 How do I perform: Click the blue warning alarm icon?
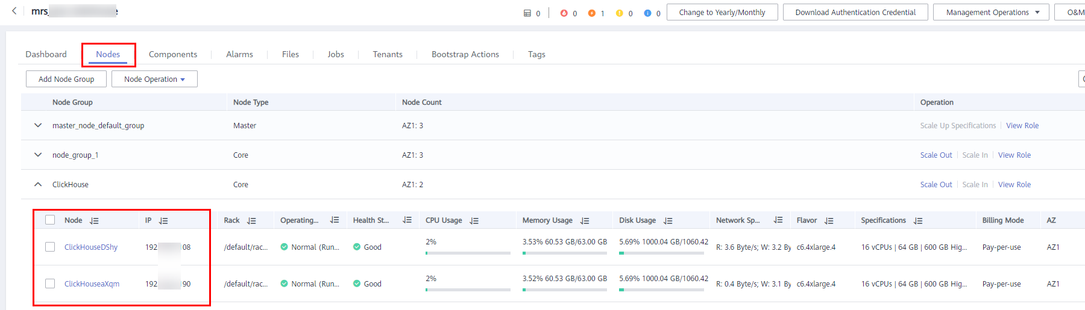[x=647, y=13]
